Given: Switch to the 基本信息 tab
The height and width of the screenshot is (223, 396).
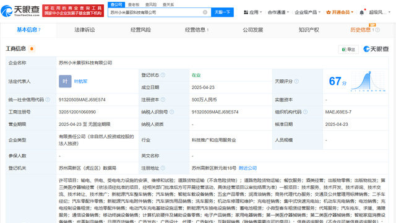Looking at the screenshot, I should 28,30.
